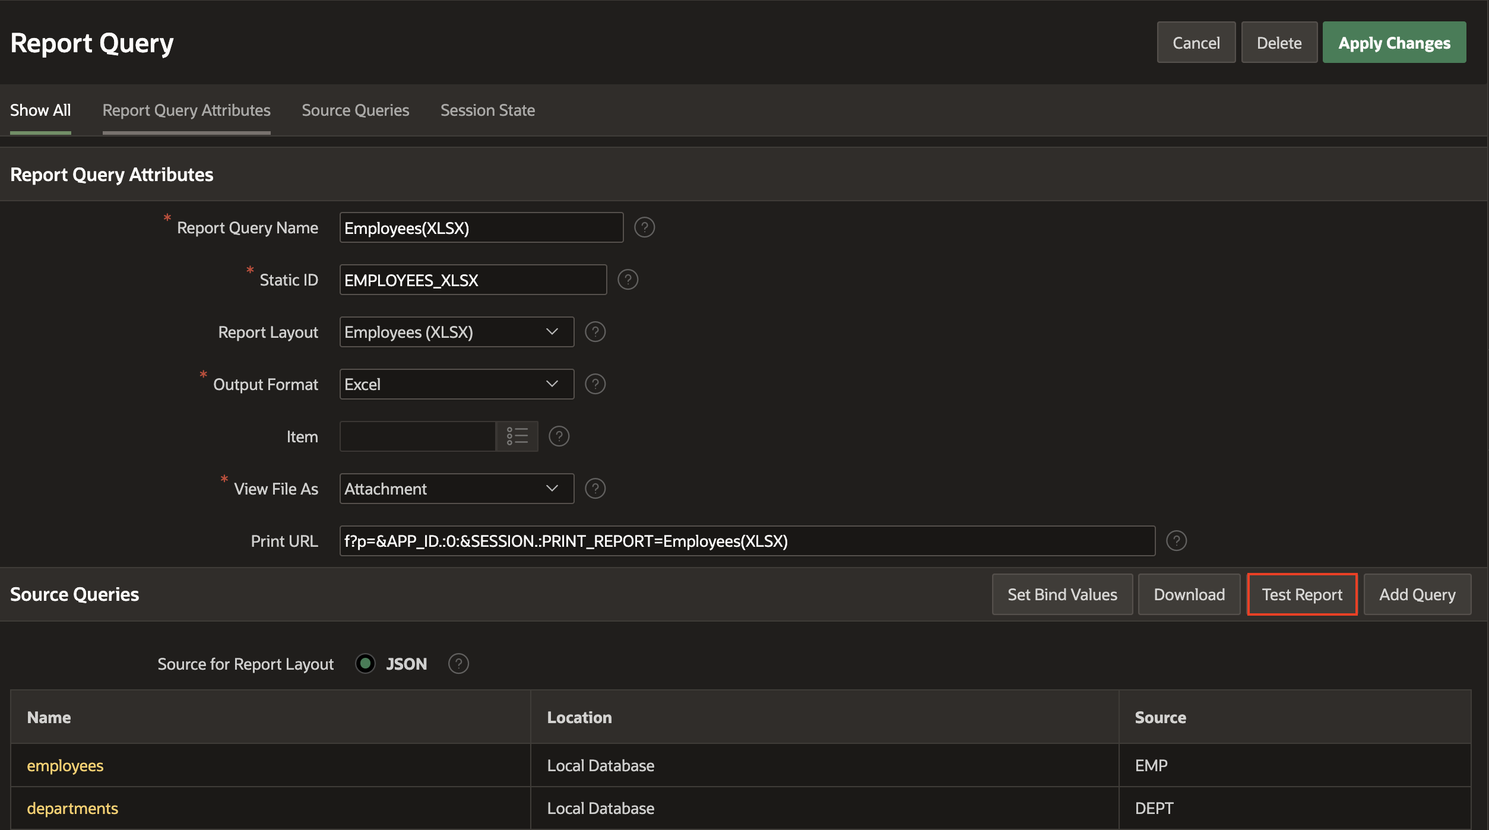1489x830 pixels.
Task: Click help icon beside Static ID field
Action: [628, 280]
